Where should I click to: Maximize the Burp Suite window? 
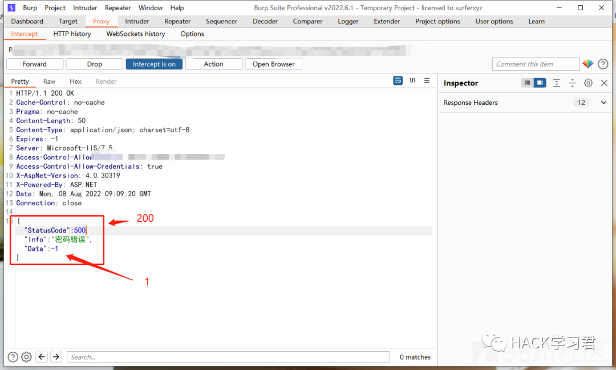click(580, 8)
